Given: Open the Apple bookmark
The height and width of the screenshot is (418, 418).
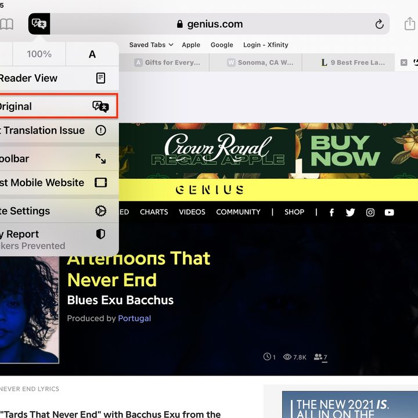Looking at the screenshot, I should 191,45.
